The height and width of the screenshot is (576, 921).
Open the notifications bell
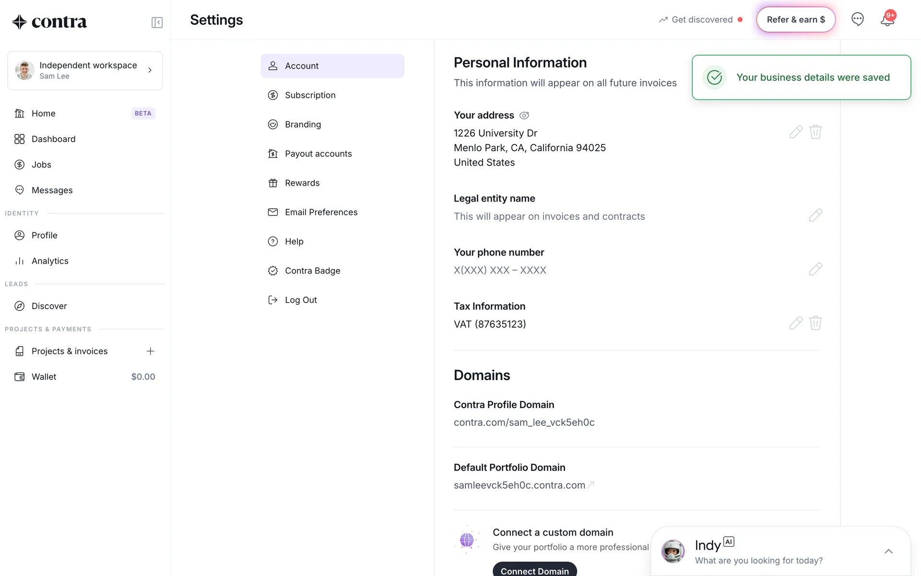point(887,20)
